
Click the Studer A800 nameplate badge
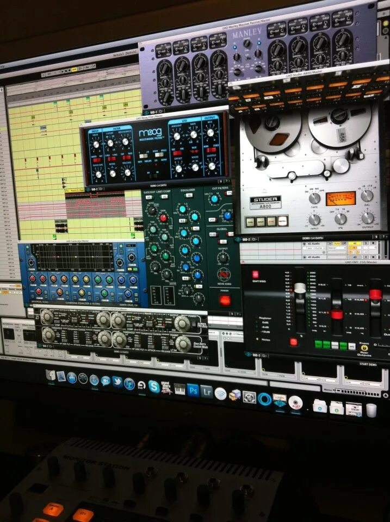click(265, 202)
